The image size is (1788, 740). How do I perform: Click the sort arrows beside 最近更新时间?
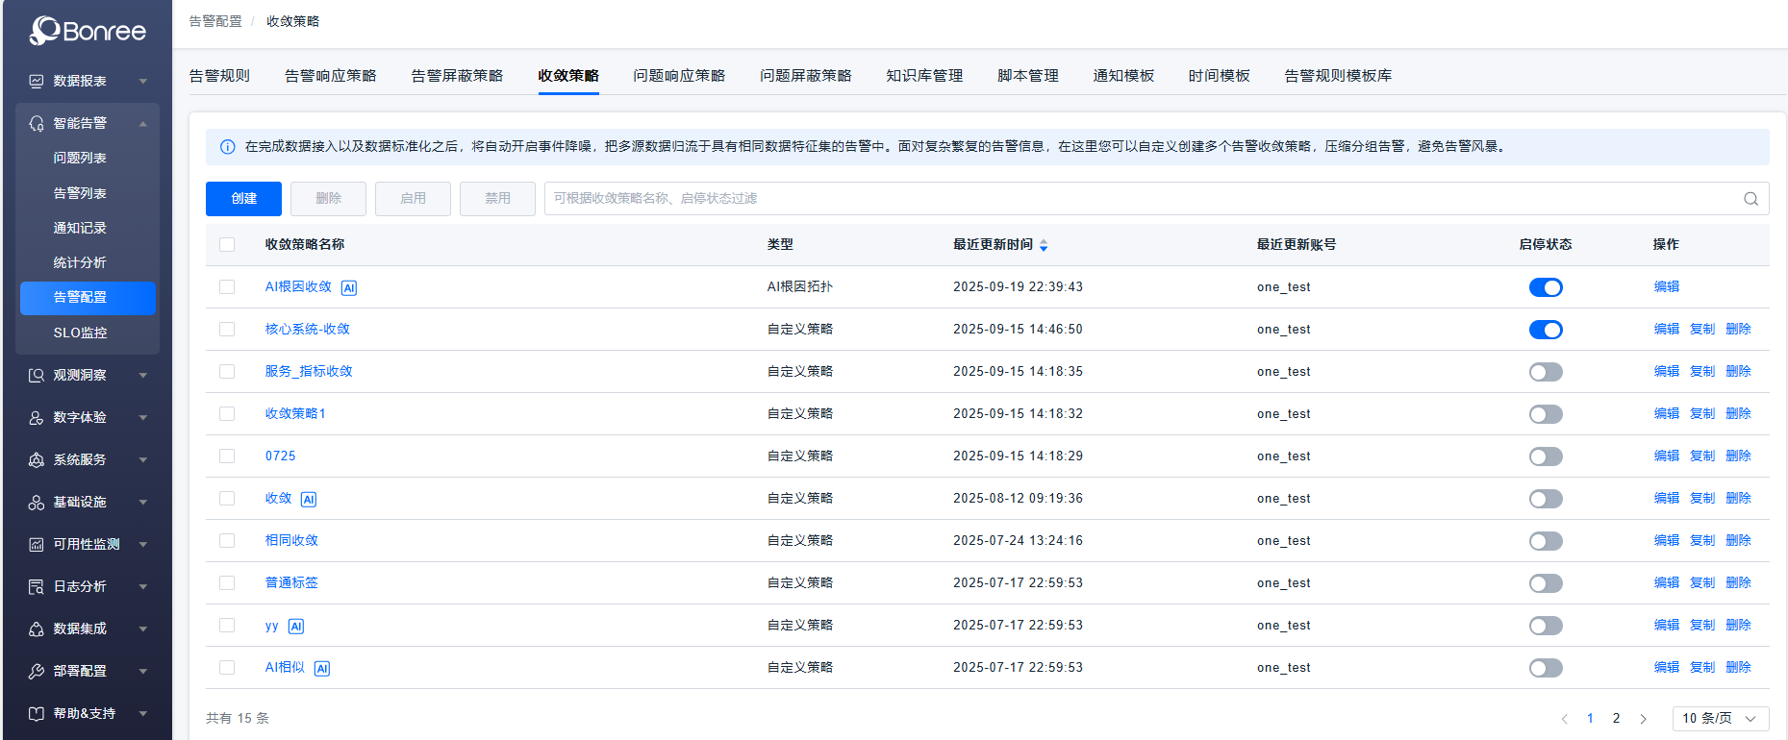pyautogui.click(x=1044, y=245)
